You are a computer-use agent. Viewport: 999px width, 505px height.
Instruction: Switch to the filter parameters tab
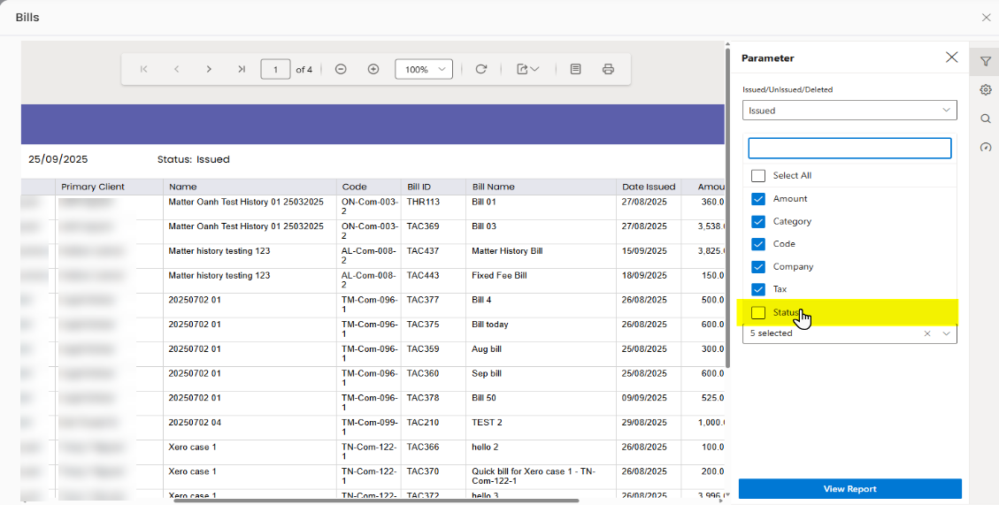[x=985, y=61]
